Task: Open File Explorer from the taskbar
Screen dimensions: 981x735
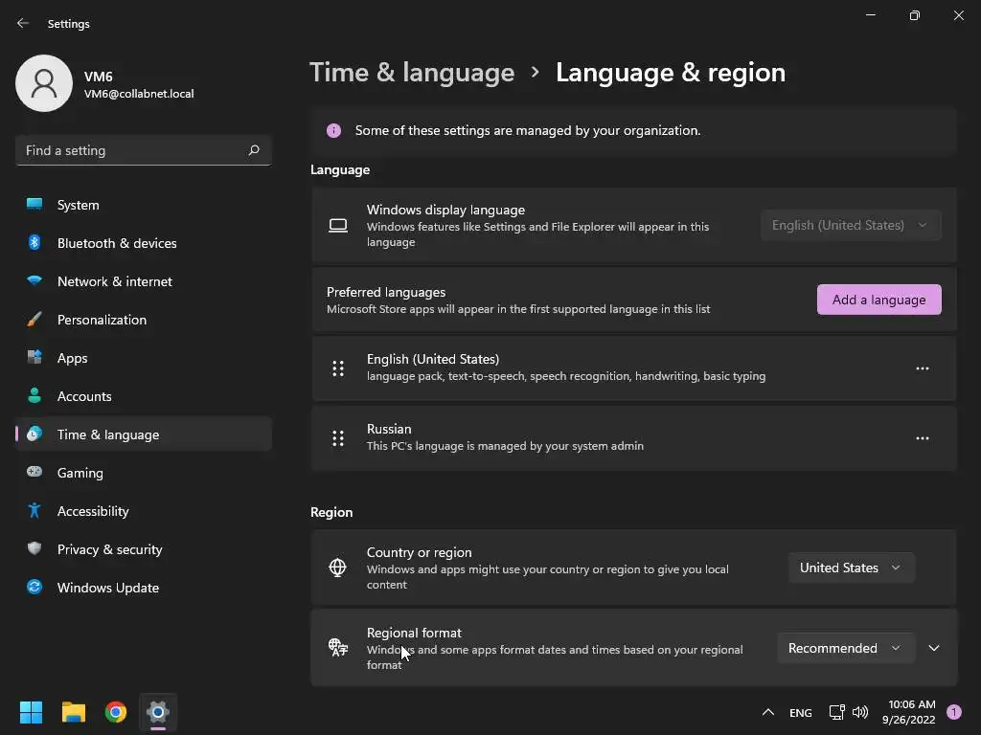Action: (73, 712)
